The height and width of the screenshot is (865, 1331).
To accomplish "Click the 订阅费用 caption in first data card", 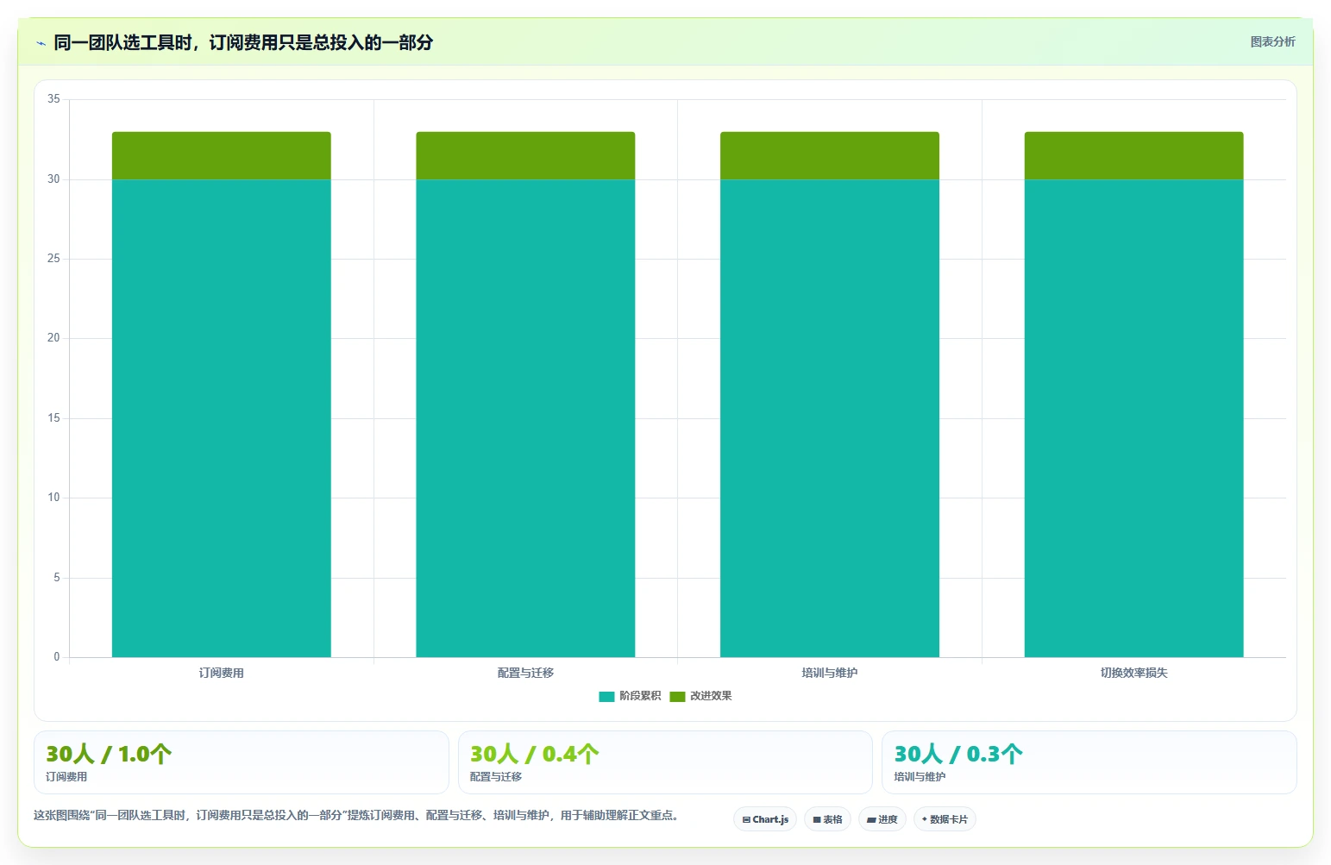I will pos(66,777).
